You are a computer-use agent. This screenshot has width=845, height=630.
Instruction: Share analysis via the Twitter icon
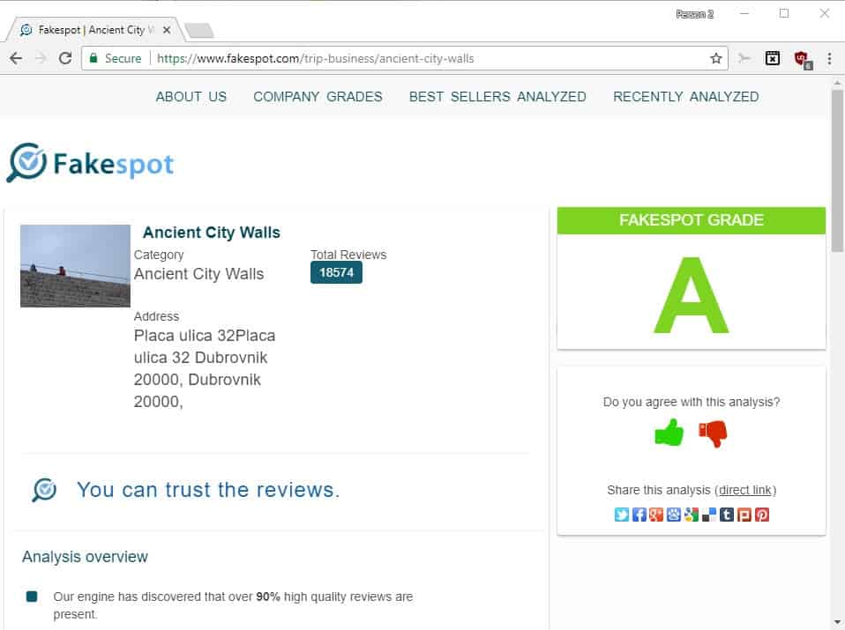coord(621,515)
